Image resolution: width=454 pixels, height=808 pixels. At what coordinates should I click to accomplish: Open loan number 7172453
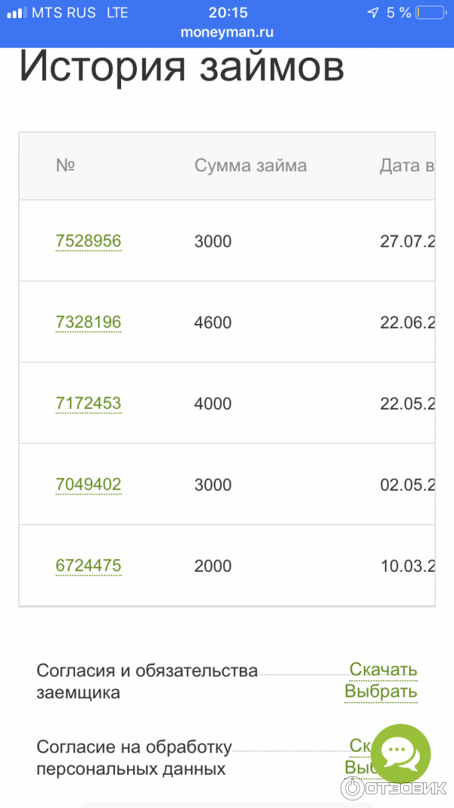[x=88, y=404]
